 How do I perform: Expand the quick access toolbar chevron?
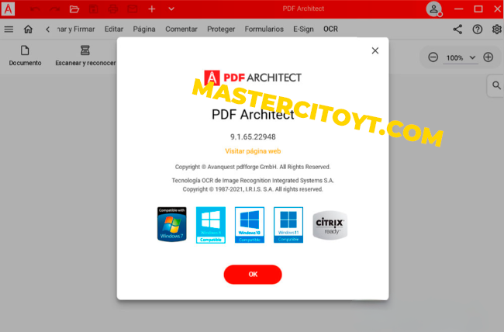click(x=171, y=9)
